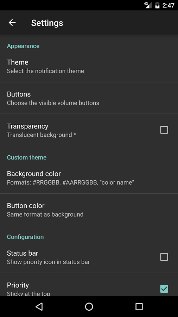Tap the 4G signal status icon

coord(148,5)
